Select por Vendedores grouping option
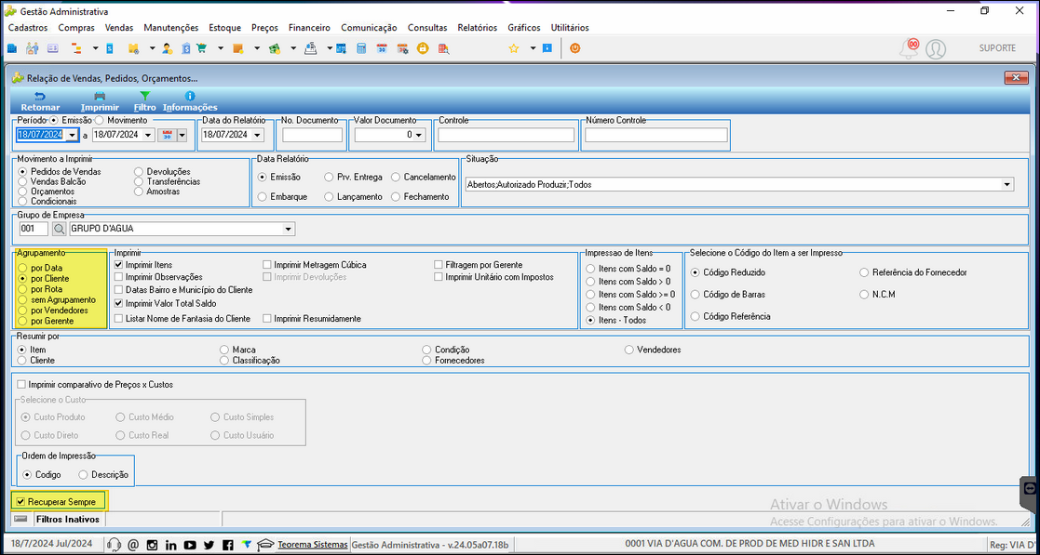Viewport: 1040px width, 555px height. 22,310
